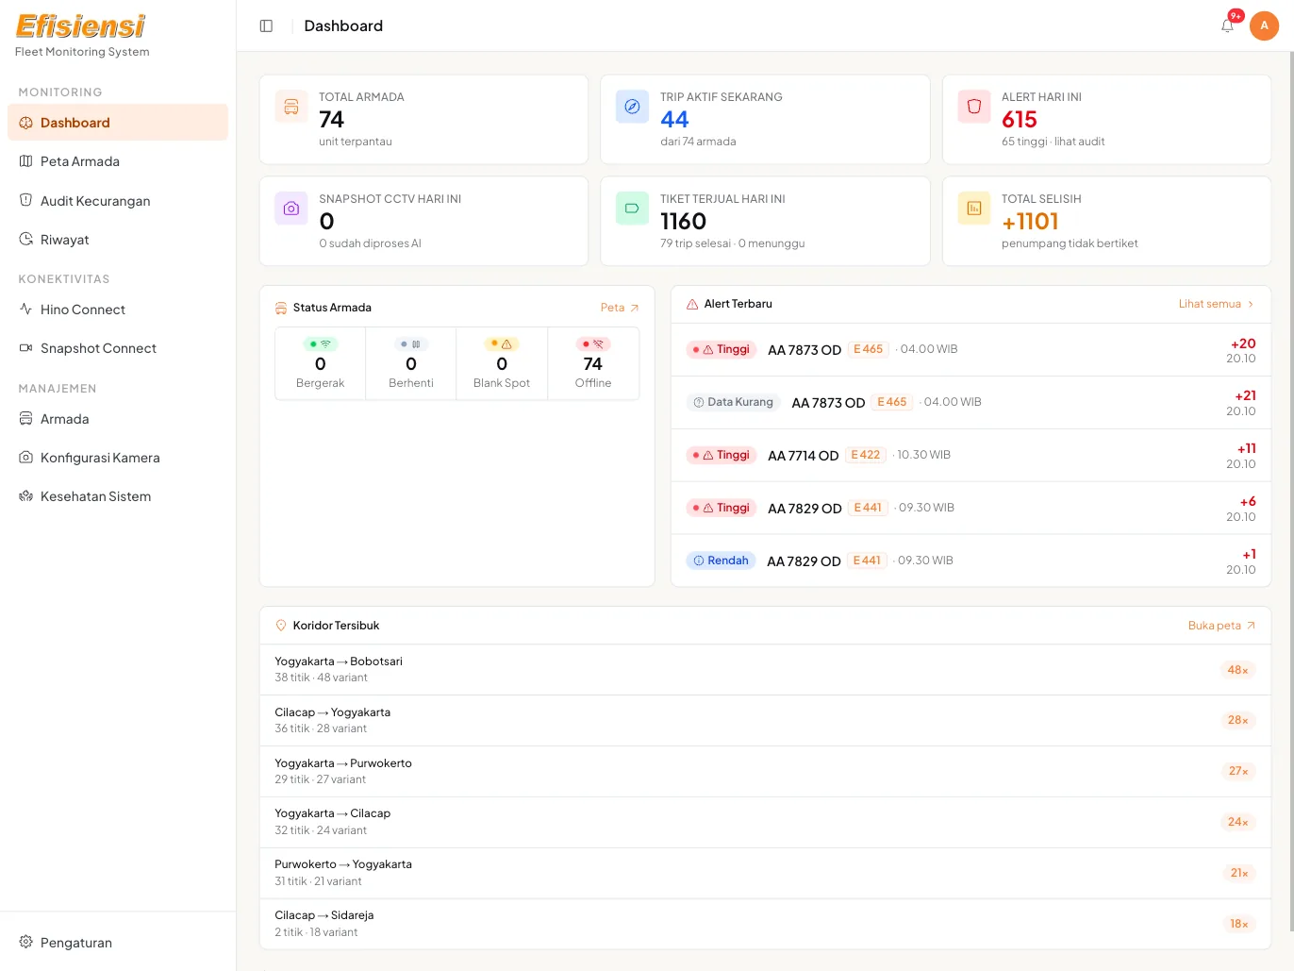The image size is (1294, 971).
Task: Open Kesehatan Sistem
Action: pyautogui.click(x=118, y=496)
